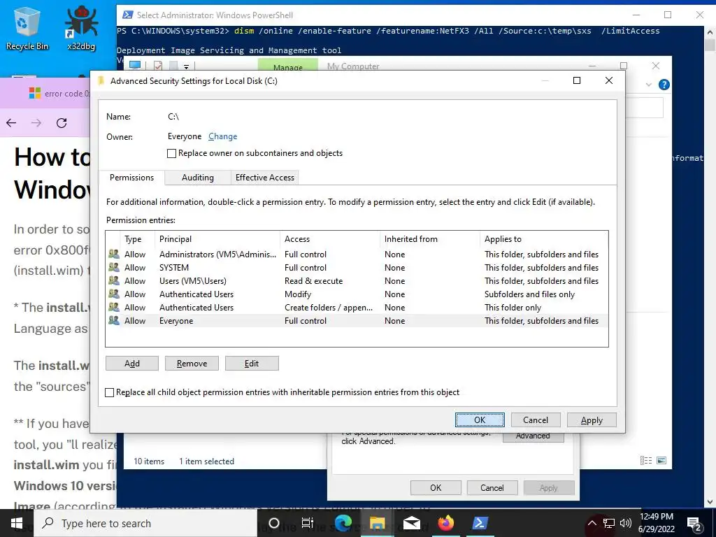Click the user icon on the SYSTEM entry

point(114,268)
